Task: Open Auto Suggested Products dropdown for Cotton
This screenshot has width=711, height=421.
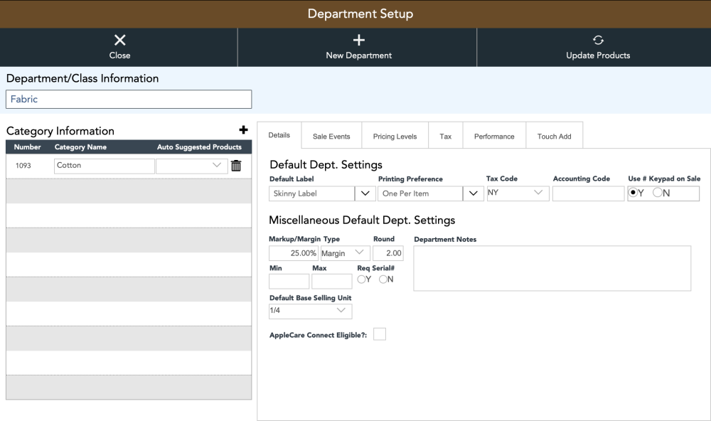Action: pyautogui.click(x=192, y=166)
